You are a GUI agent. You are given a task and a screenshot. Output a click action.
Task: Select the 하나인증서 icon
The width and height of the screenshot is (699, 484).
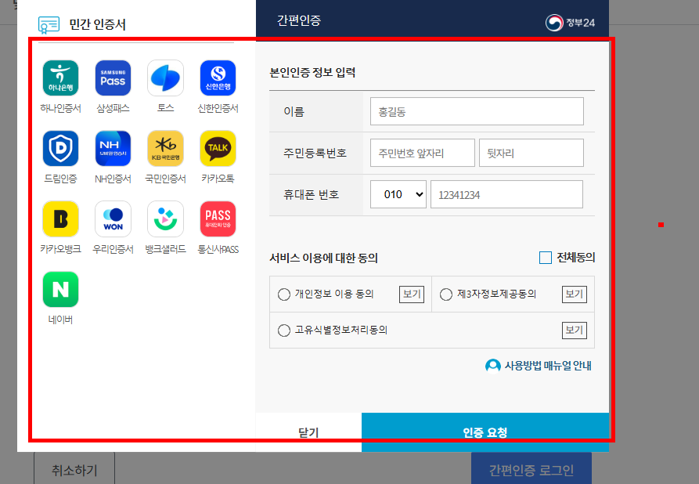click(x=60, y=78)
